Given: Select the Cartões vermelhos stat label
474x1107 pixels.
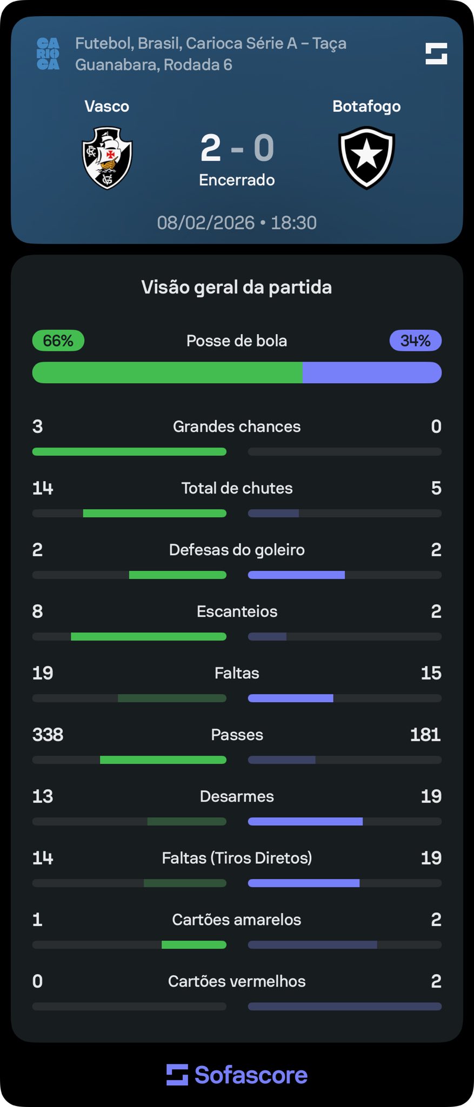Looking at the screenshot, I should click(x=237, y=981).
